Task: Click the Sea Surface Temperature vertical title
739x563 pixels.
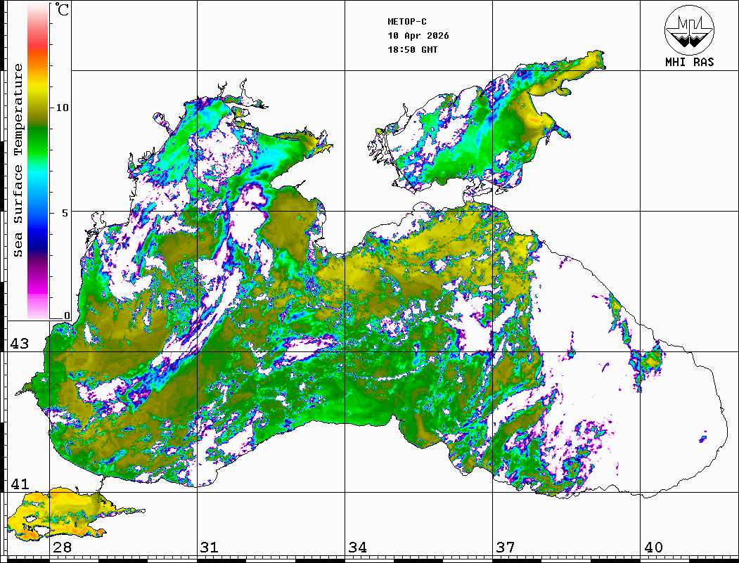Action: pyautogui.click(x=19, y=160)
